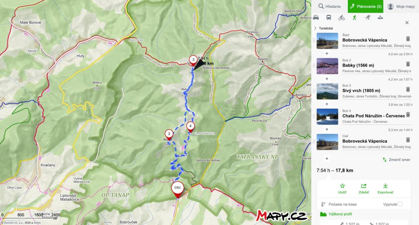Select cross-country skiing route icon
This screenshot has height=225, width=419.
click(368, 18)
